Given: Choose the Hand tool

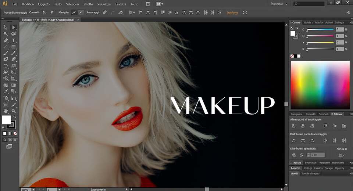Looking at the screenshot, I should point(6,111).
